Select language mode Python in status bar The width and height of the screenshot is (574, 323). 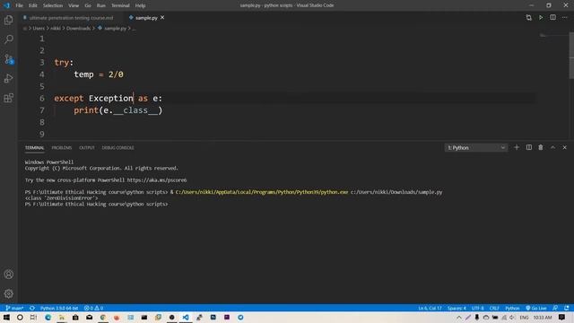coord(512,308)
